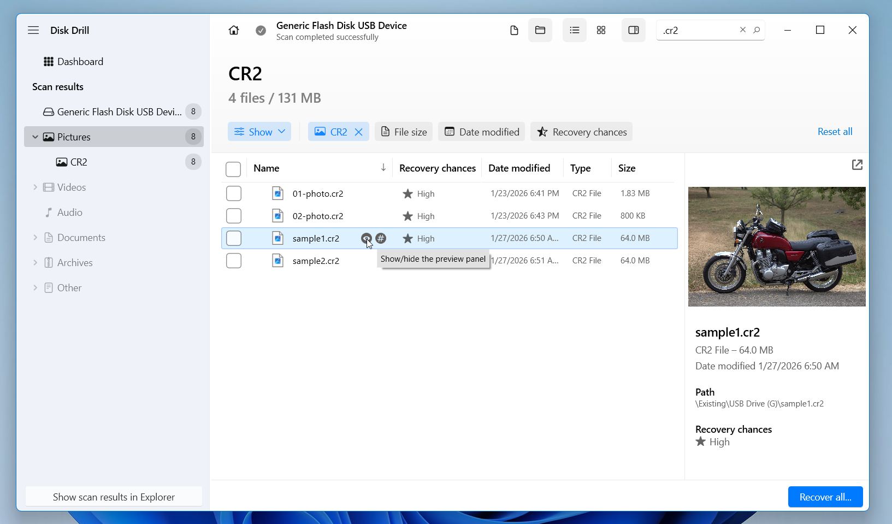892x524 pixels.
Task: Click the Recover all button
Action: (x=825, y=497)
